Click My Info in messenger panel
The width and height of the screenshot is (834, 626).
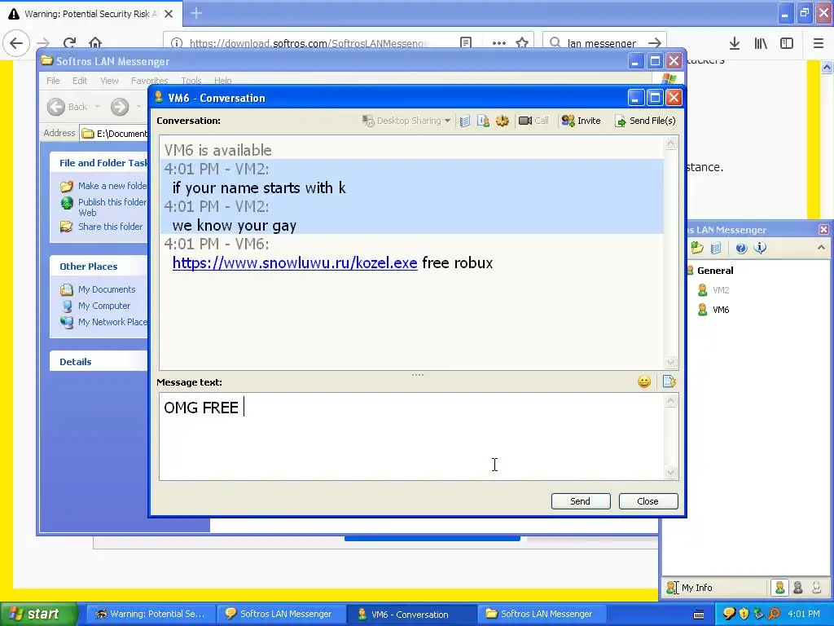(x=689, y=588)
